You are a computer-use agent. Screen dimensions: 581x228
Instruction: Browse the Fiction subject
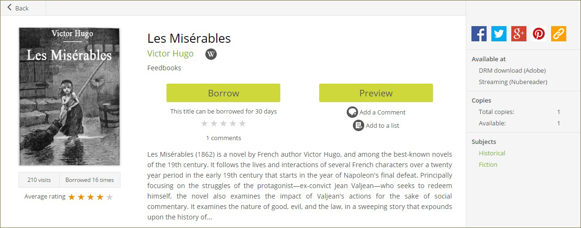click(x=488, y=164)
